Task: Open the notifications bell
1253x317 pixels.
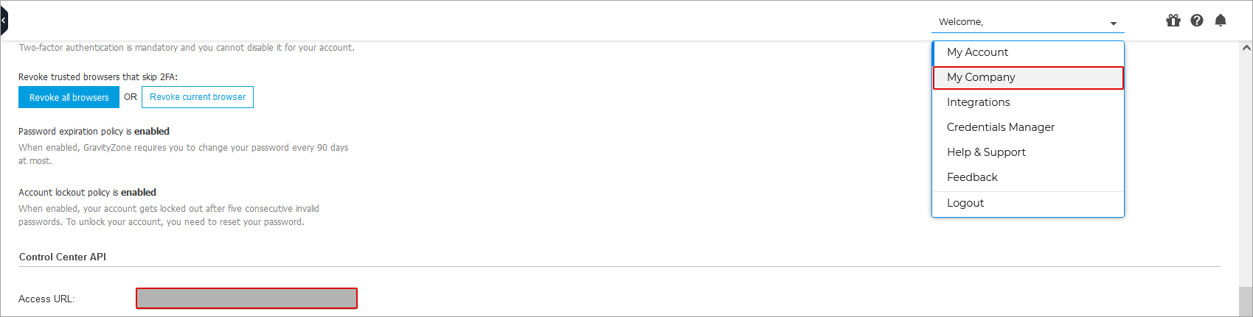Action: point(1221,21)
